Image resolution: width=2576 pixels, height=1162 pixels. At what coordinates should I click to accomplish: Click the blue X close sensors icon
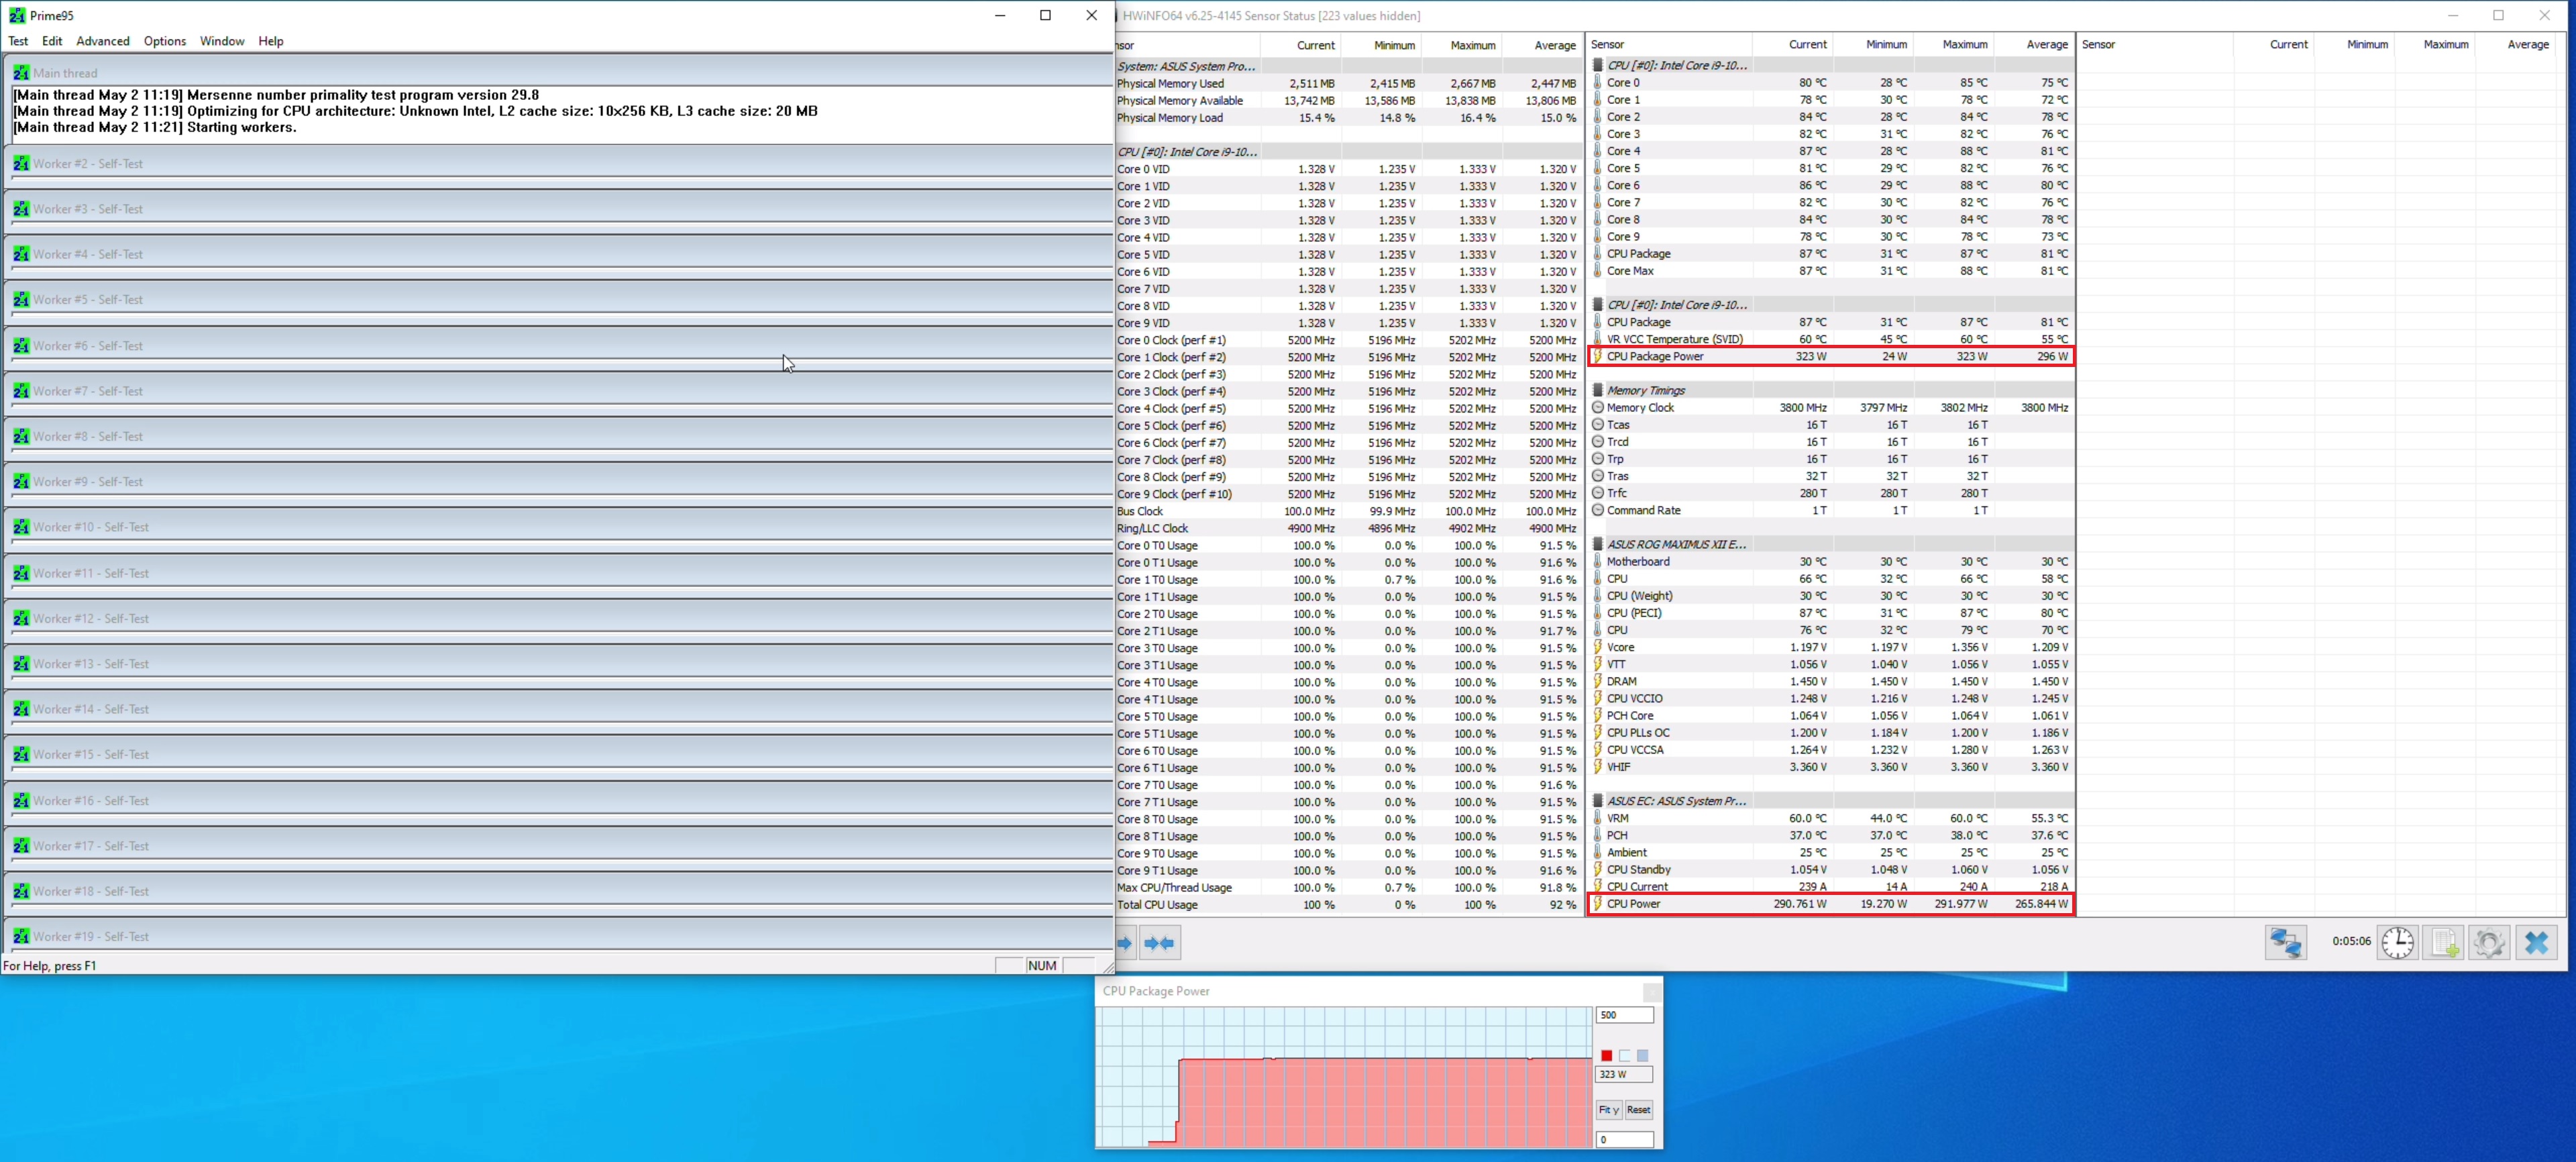click(x=2536, y=942)
